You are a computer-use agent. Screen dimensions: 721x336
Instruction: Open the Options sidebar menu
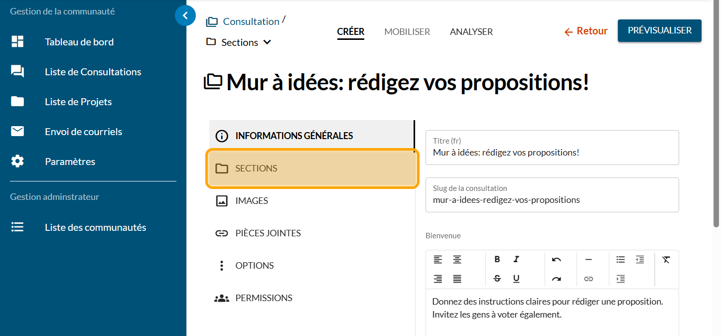click(254, 266)
